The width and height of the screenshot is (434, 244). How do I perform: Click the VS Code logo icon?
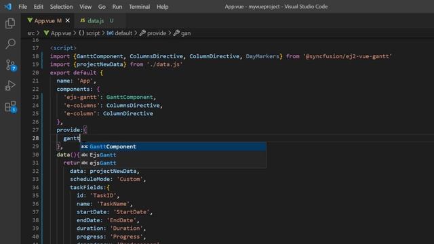pos(7,6)
